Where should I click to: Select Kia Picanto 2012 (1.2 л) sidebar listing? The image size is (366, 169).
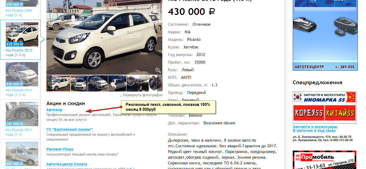[19, 92]
